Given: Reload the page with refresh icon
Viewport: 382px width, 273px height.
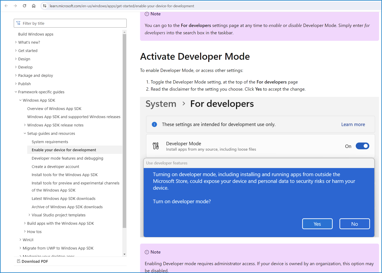Looking at the screenshot, I should click(x=25, y=6).
